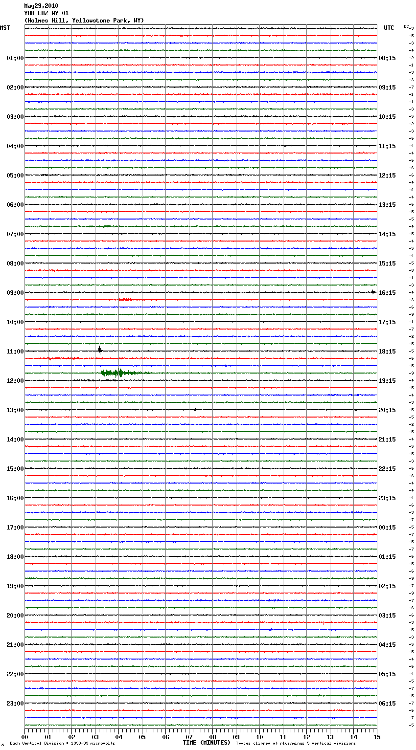Select the 02:00 MST row label
Image resolution: width=416 pixels, height=750 pixels.
click(15, 88)
